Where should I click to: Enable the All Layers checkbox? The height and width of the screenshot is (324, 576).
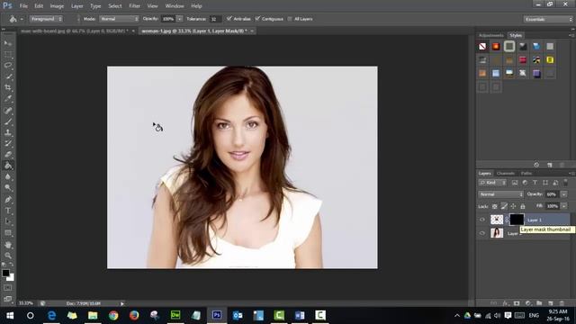[290, 19]
